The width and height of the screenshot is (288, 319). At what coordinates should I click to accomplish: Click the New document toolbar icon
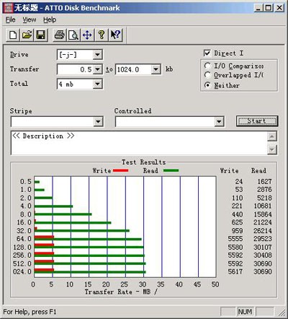point(13,35)
